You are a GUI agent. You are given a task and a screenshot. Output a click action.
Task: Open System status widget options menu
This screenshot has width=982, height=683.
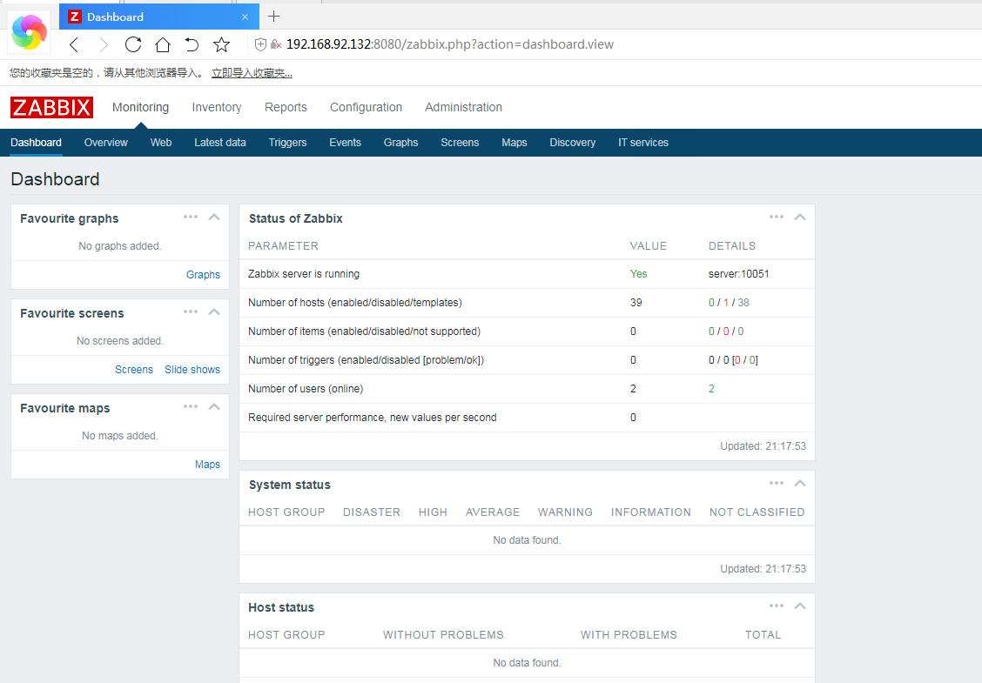777,483
